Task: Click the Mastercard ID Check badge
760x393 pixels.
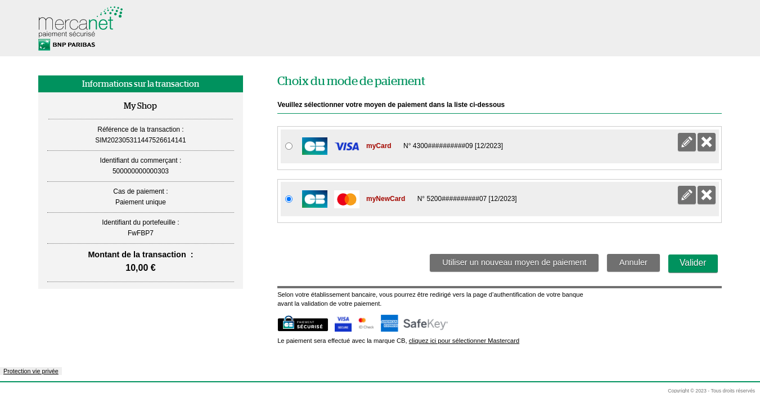Action: pos(366,324)
